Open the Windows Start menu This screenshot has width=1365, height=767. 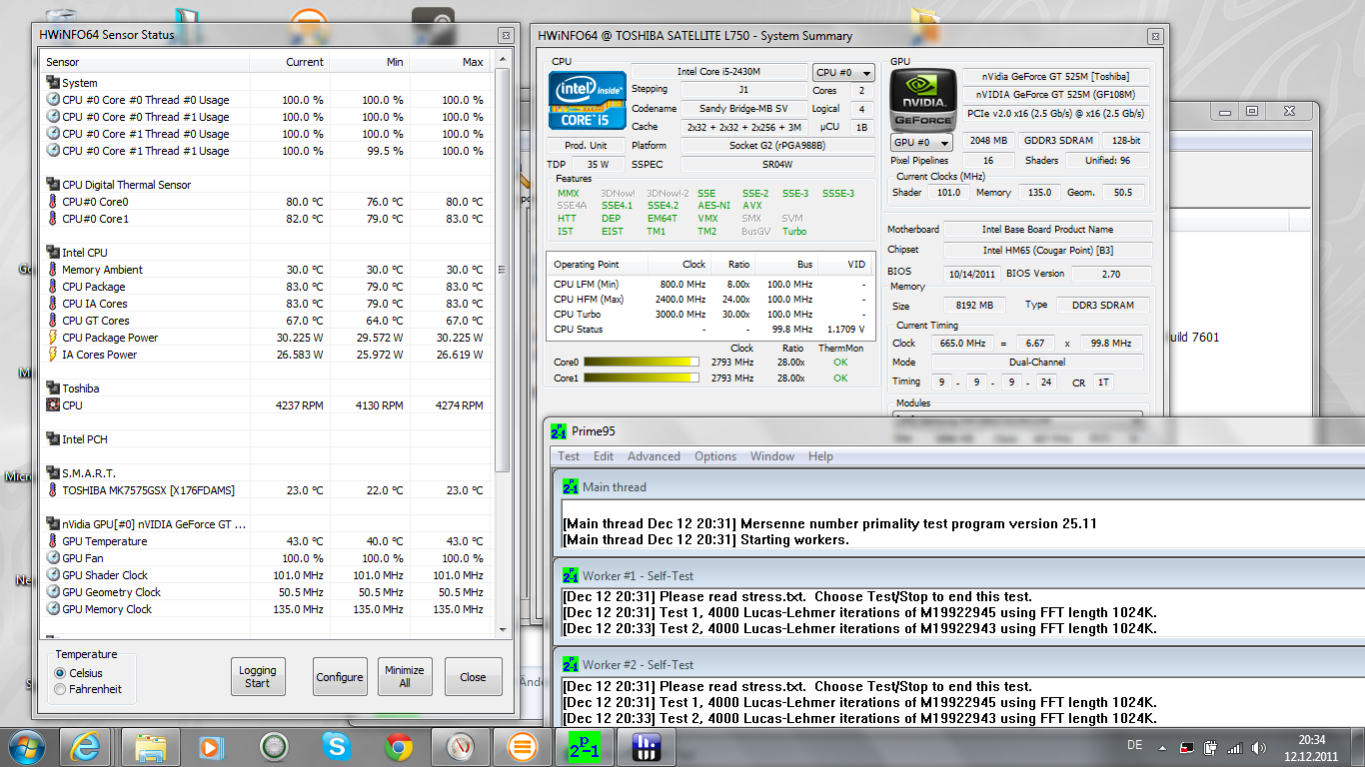[26, 747]
